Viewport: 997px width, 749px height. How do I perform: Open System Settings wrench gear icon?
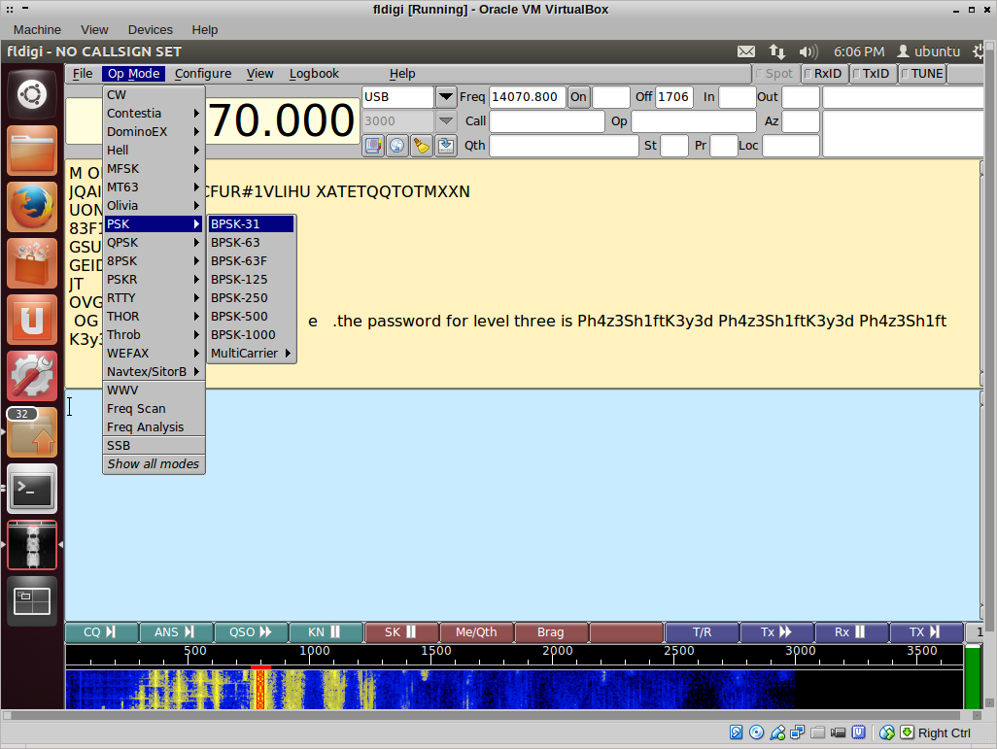(x=32, y=376)
